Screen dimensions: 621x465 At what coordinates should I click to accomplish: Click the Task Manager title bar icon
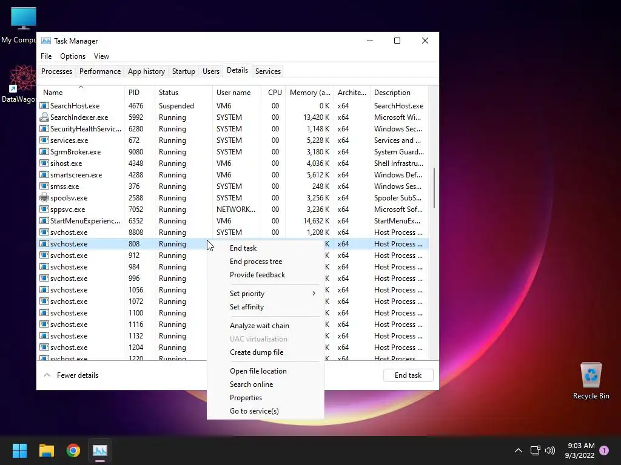coord(46,41)
